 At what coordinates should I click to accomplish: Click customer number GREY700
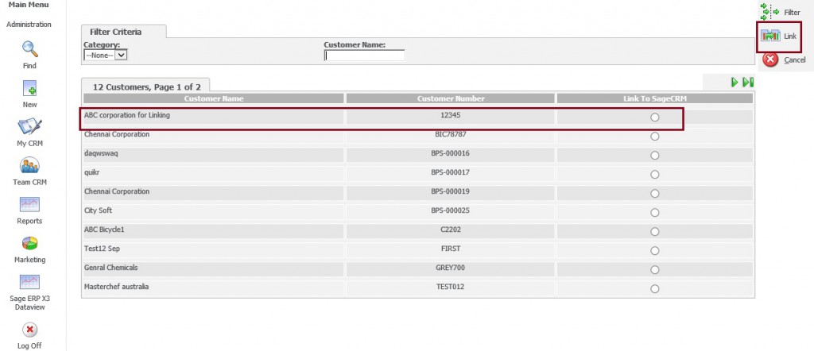451,268
